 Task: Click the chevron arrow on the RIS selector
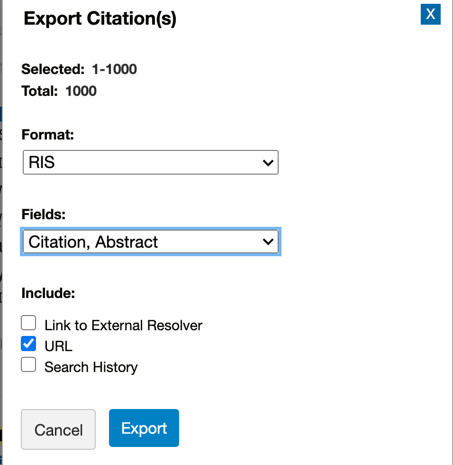coord(268,162)
